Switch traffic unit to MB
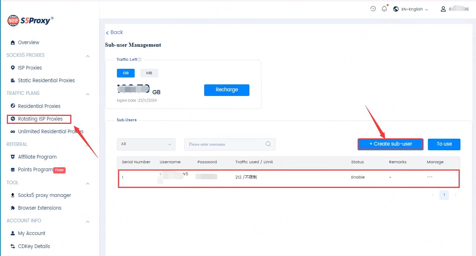This screenshot has width=476, height=256. pos(149,73)
